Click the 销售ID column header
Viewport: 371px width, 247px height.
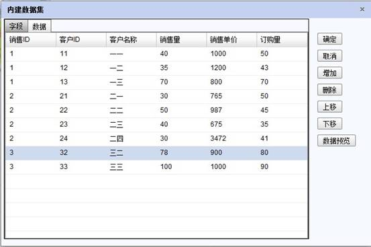[30, 40]
